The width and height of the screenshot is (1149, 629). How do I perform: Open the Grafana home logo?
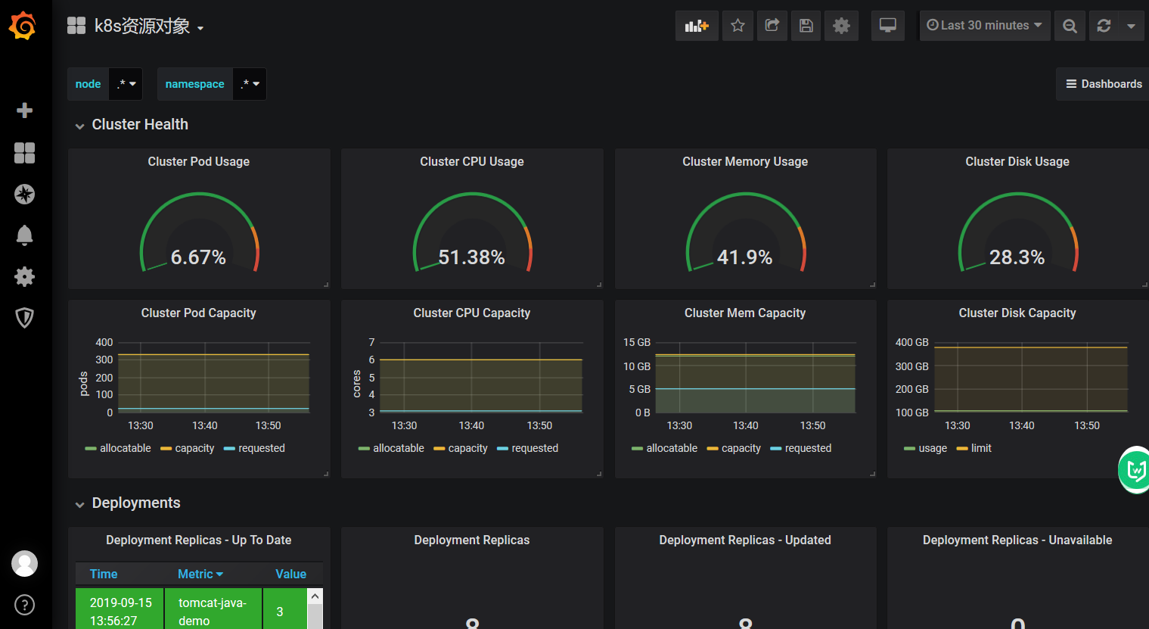coord(23,25)
